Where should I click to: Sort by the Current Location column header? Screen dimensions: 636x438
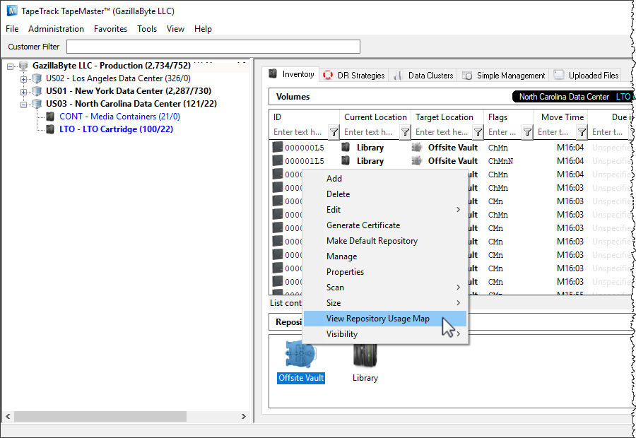click(375, 117)
